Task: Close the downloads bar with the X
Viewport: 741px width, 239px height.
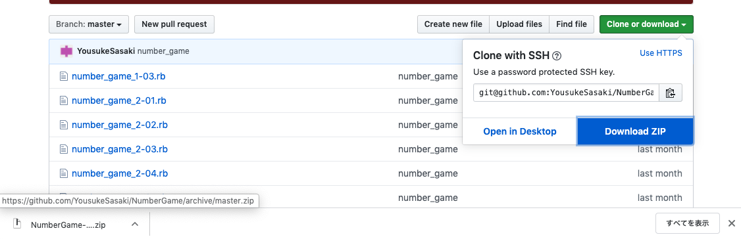Action: (731, 223)
